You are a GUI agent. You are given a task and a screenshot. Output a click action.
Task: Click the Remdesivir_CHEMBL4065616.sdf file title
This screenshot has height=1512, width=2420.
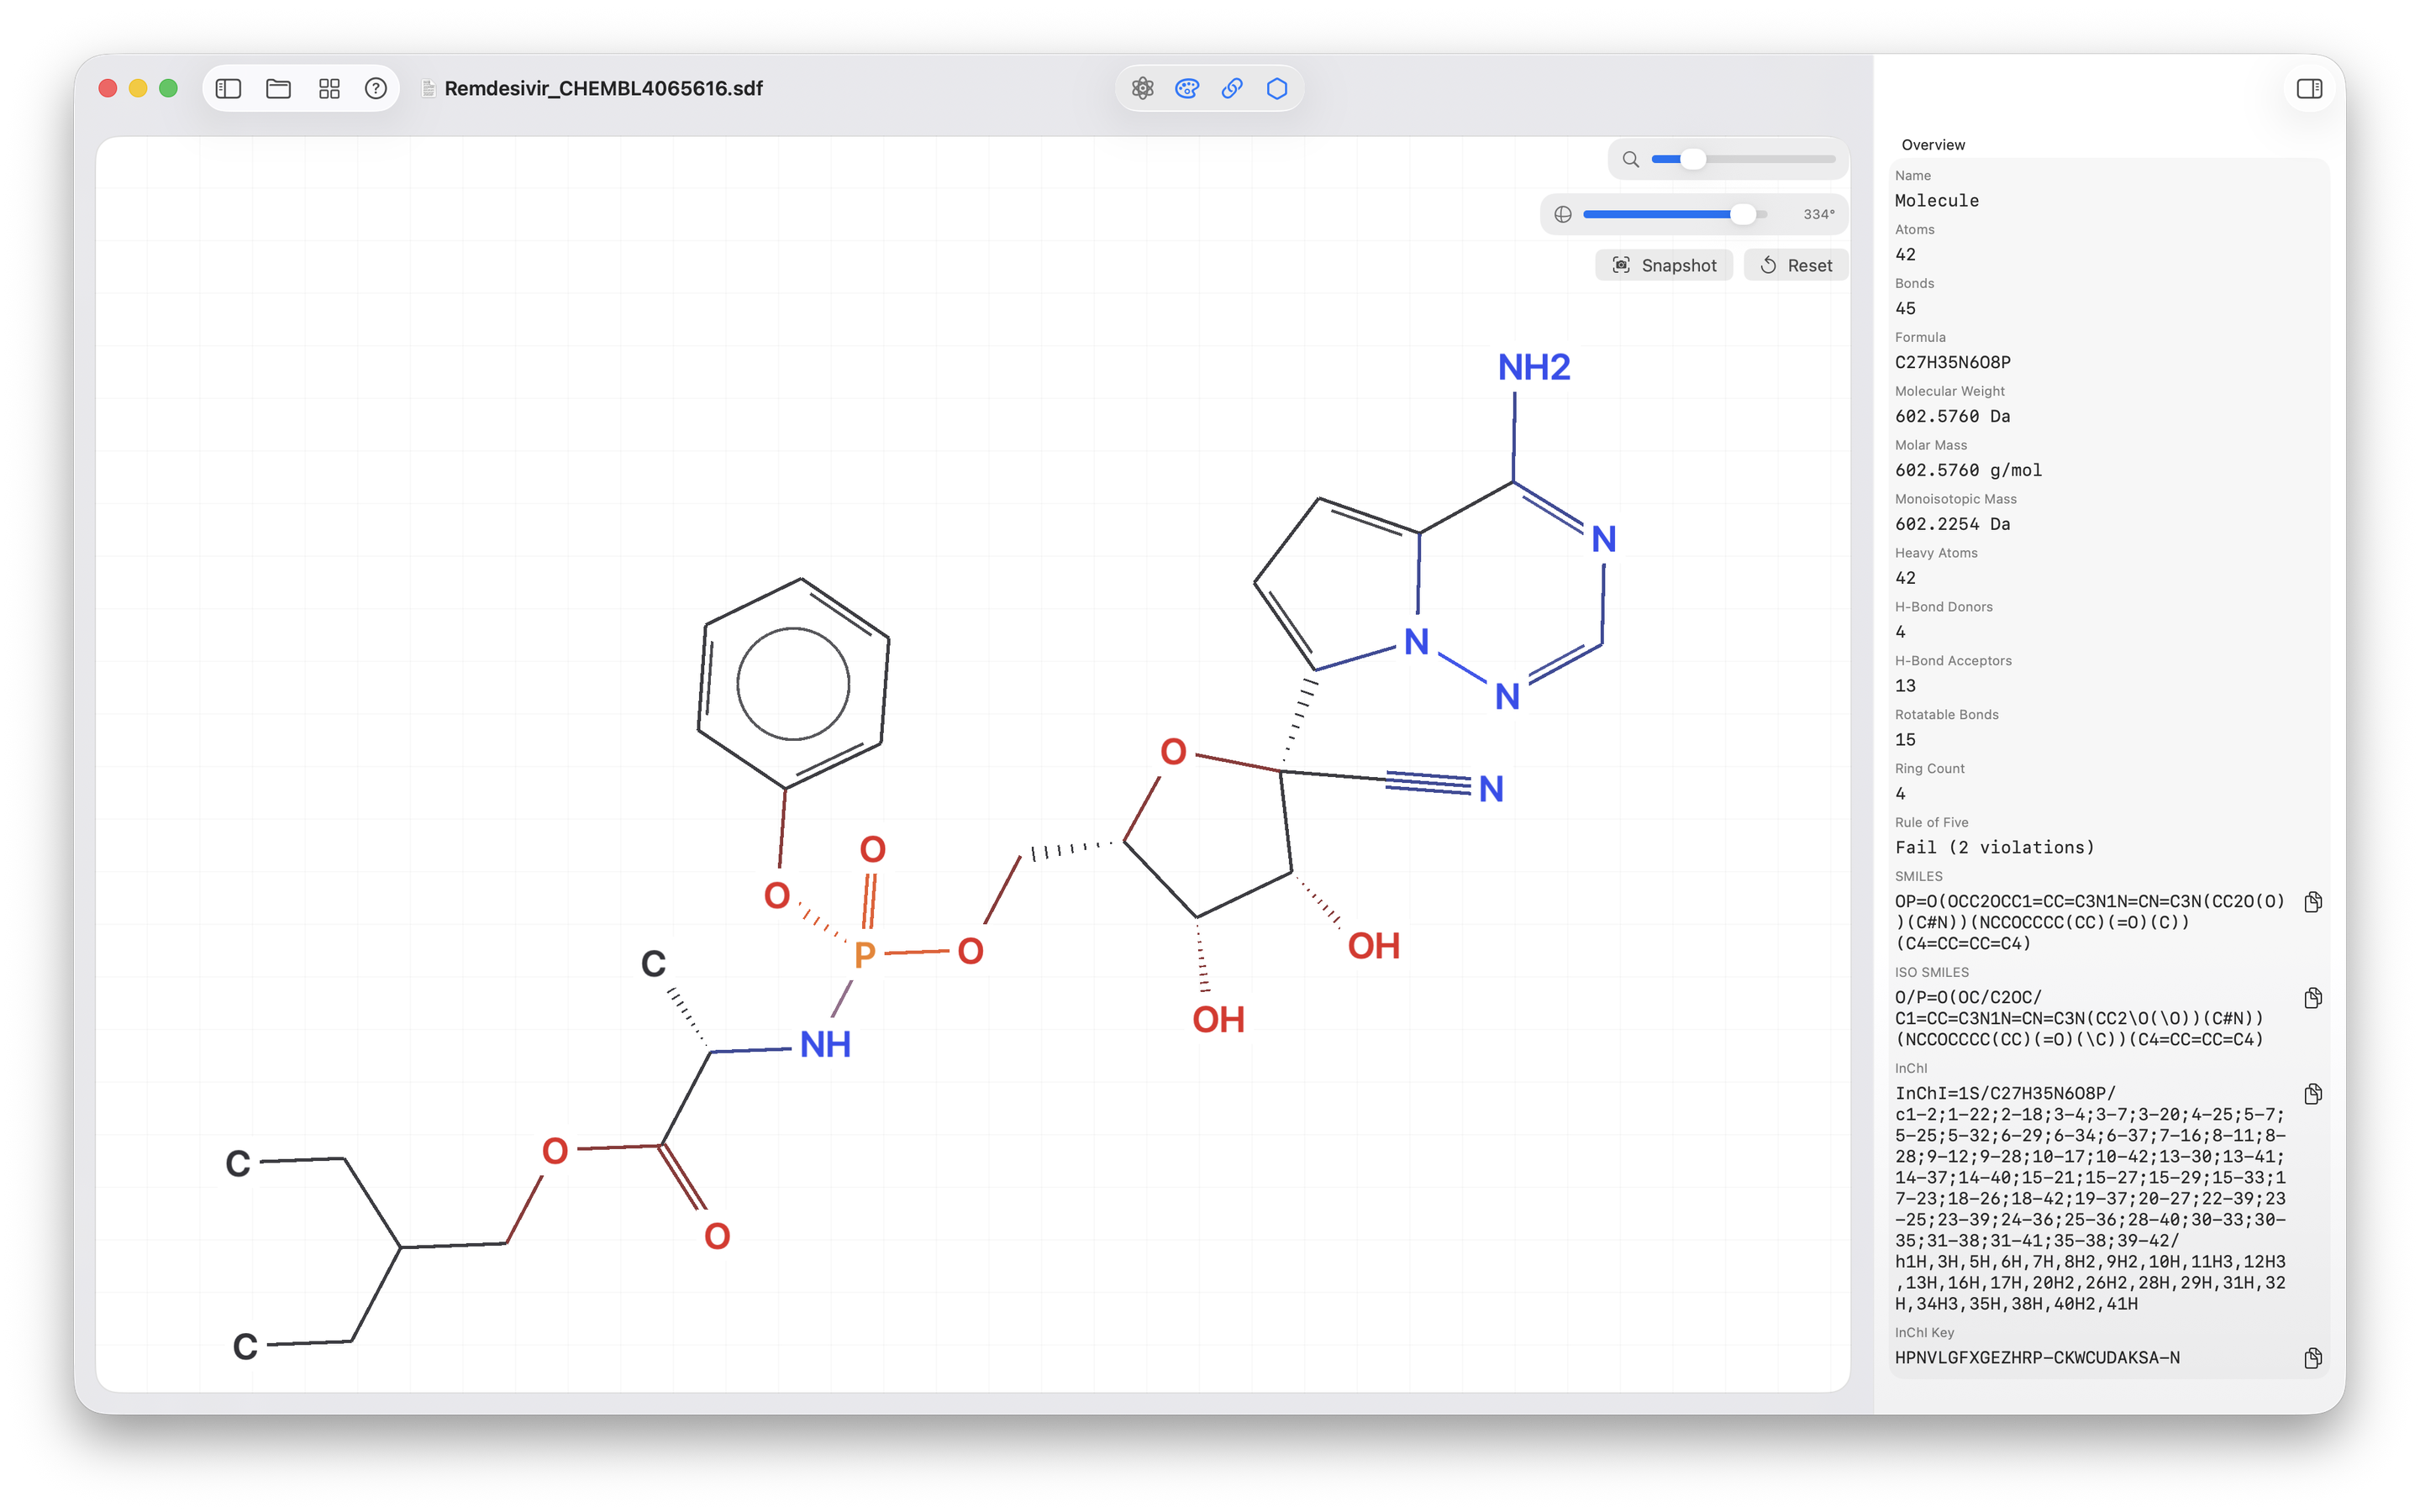[603, 89]
